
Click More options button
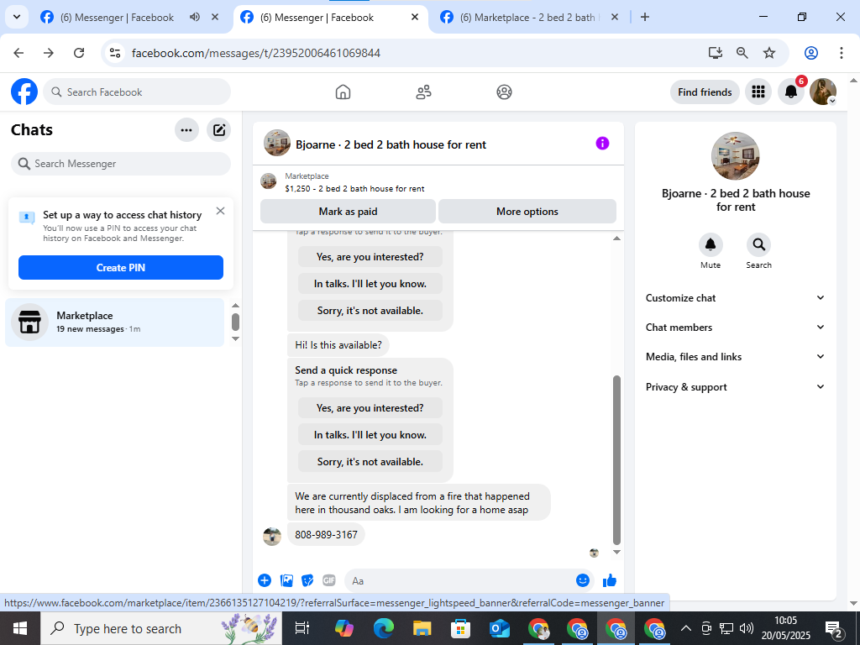pos(527,211)
